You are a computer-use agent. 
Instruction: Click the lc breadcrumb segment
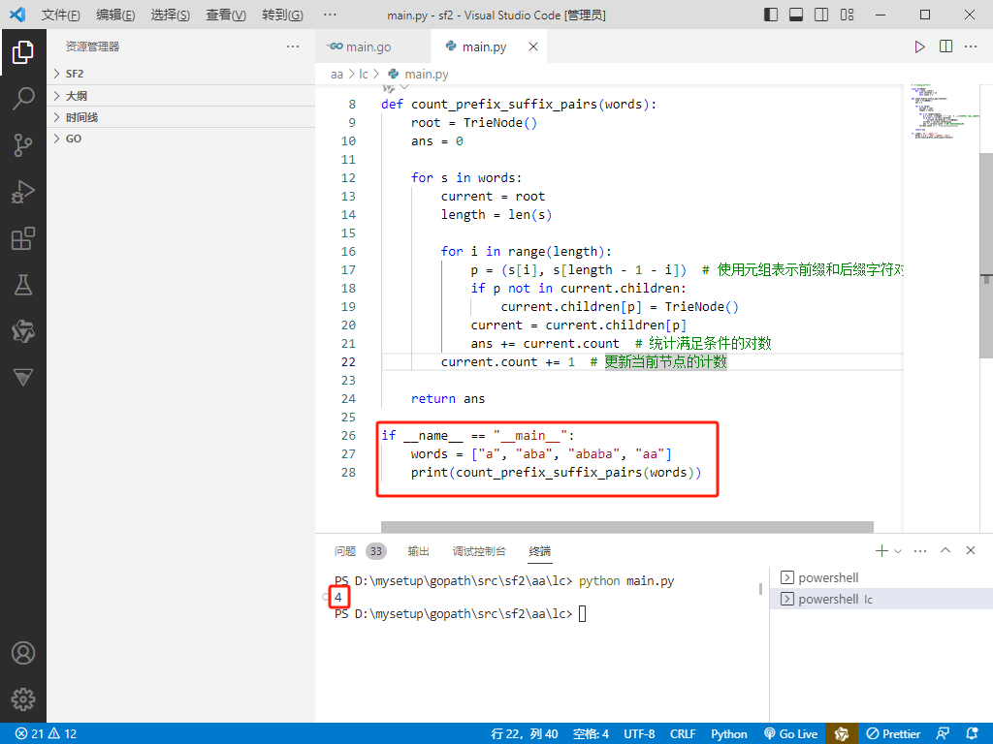363,74
